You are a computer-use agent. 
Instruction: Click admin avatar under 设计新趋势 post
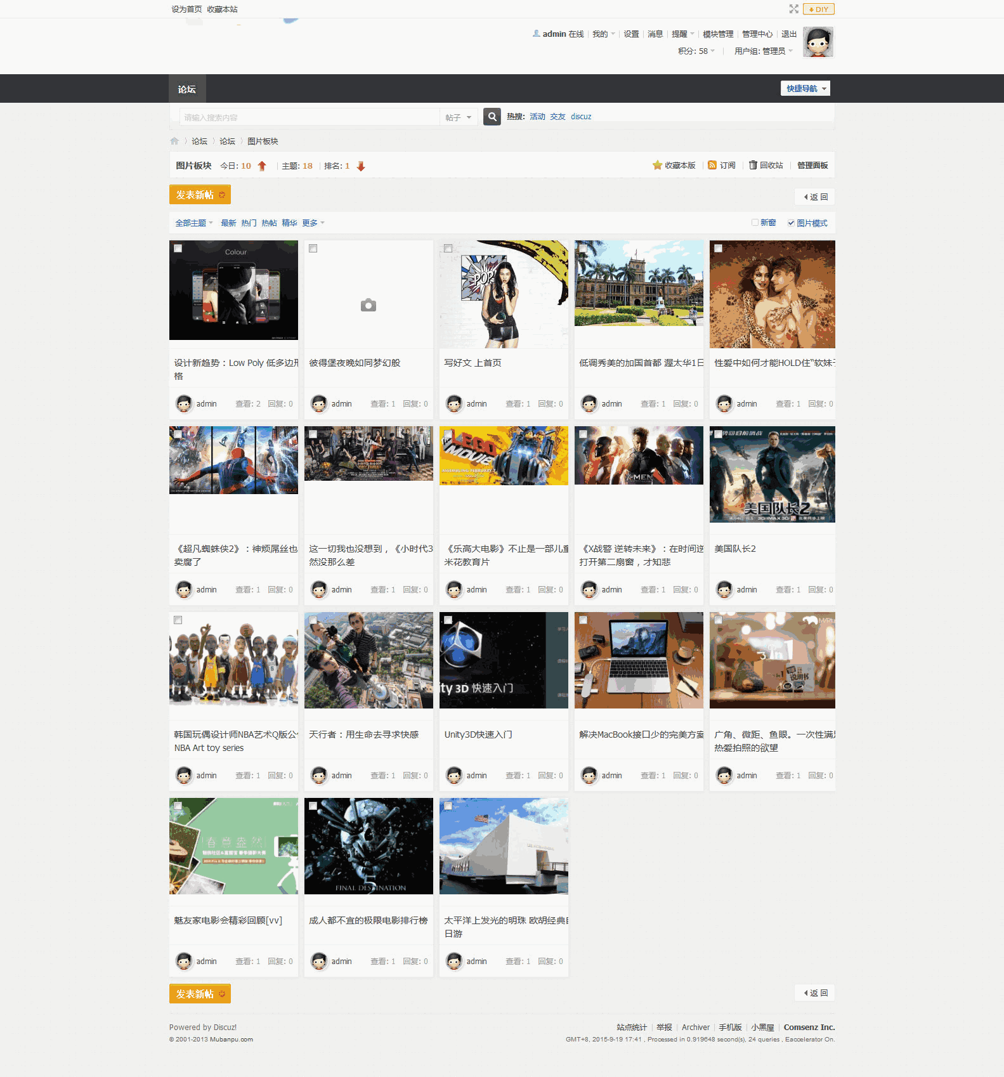click(184, 403)
